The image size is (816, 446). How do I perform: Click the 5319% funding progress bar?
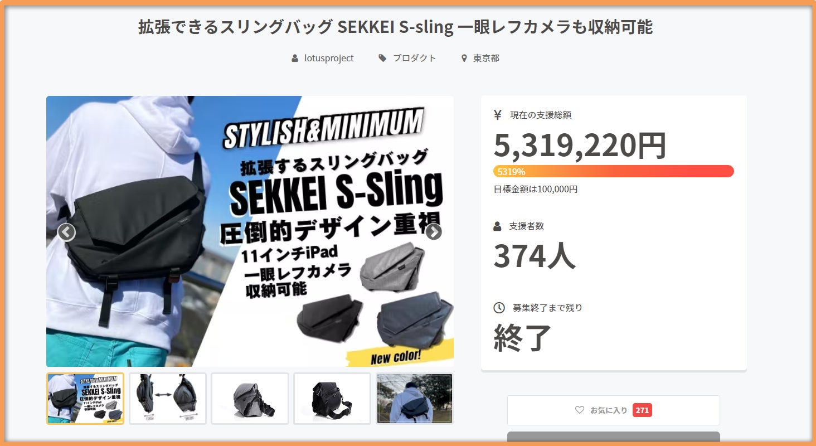pos(613,171)
